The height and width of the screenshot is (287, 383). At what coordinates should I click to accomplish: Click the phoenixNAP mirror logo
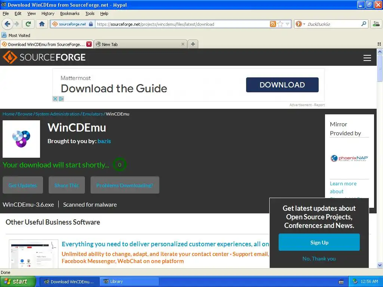(349, 158)
